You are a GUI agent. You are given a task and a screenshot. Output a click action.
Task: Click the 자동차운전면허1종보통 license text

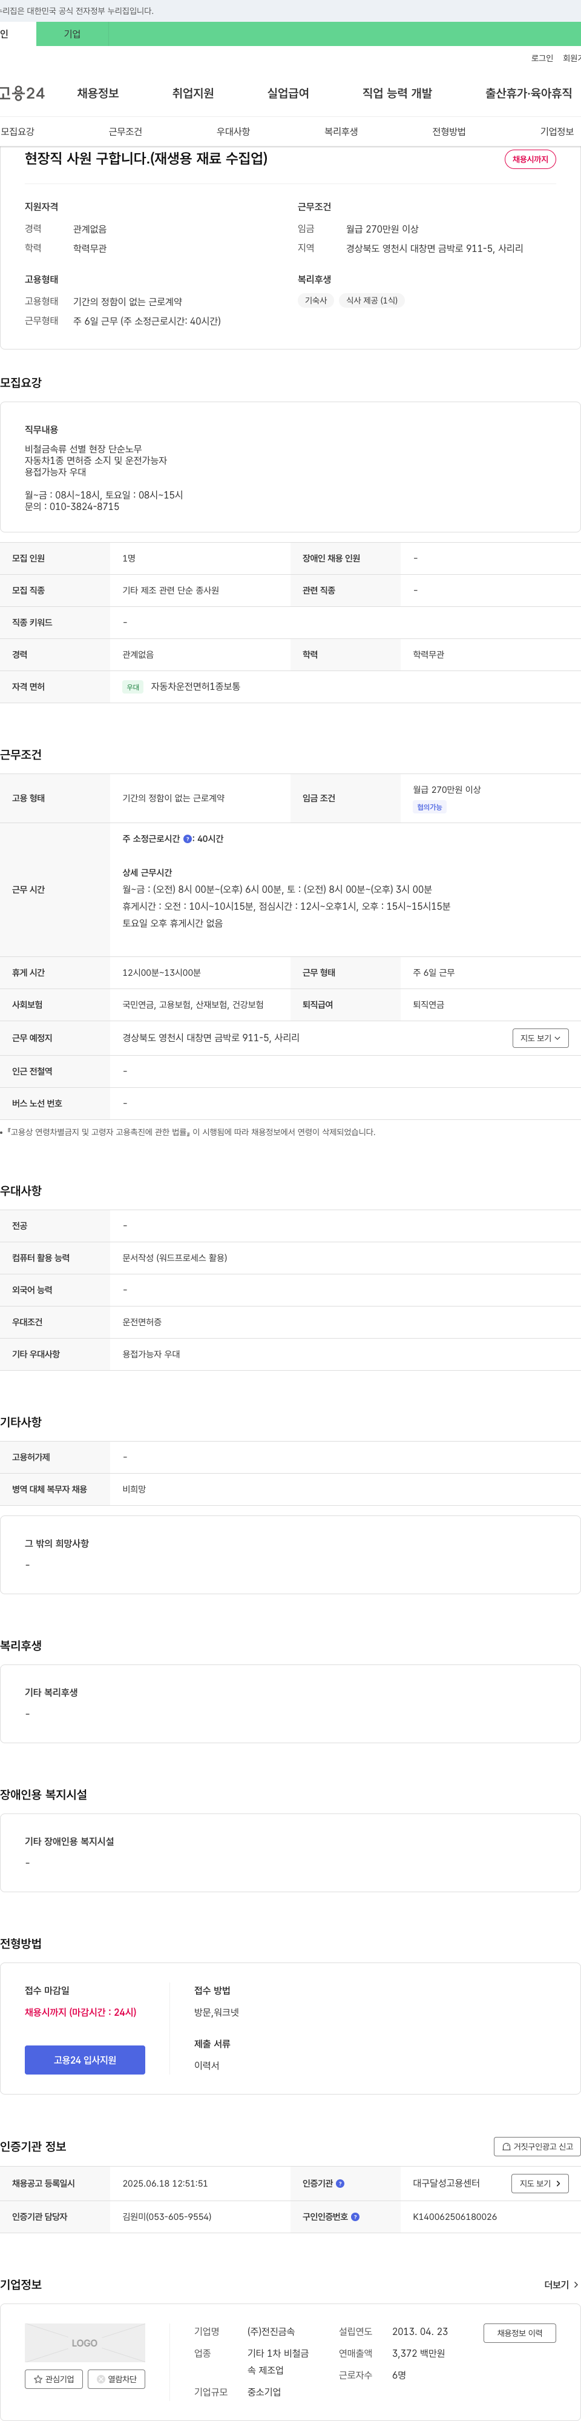195,687
